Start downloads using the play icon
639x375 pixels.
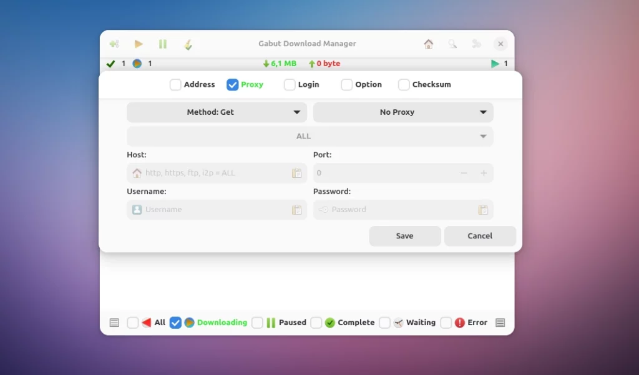coord(138,44)
